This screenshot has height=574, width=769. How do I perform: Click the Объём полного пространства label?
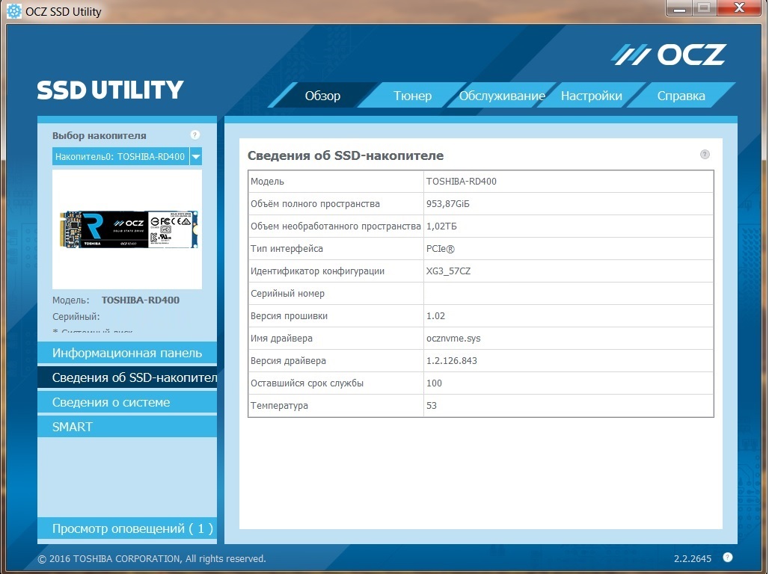click(315, 204)
